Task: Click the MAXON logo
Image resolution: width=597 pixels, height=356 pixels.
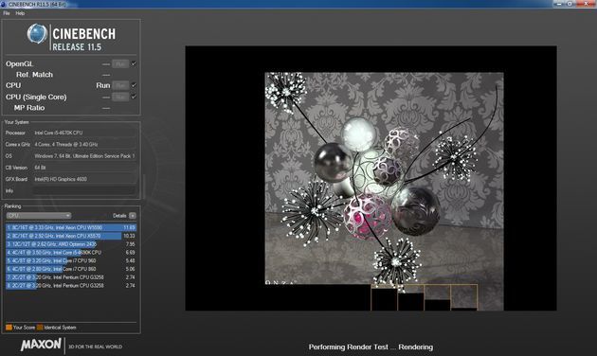Action: coord(41,345)
